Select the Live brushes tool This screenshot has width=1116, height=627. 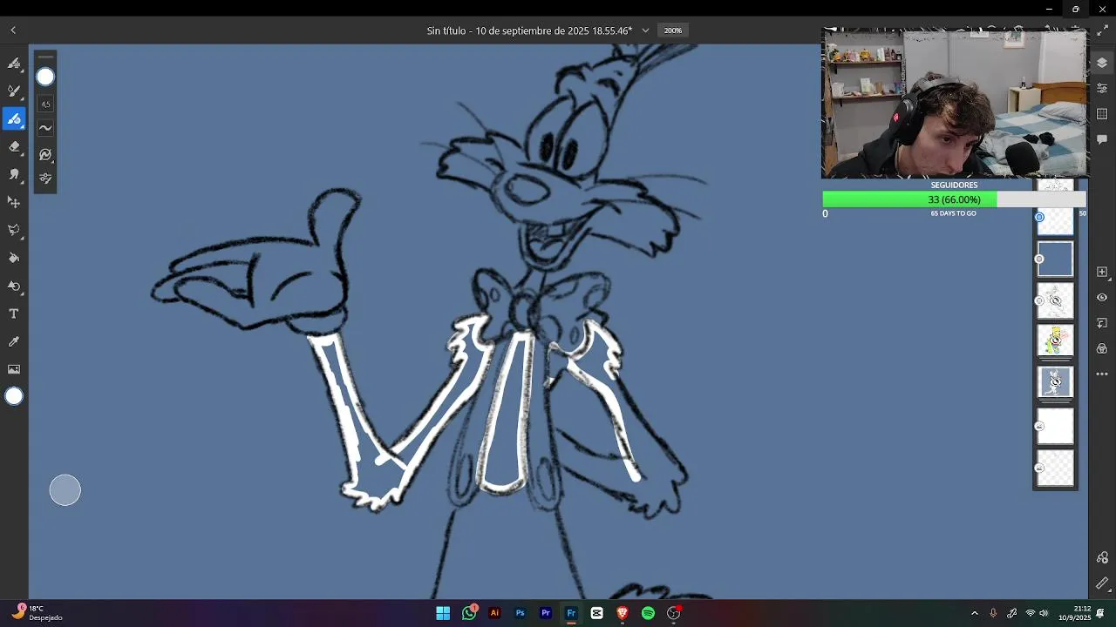coord(14,91)
